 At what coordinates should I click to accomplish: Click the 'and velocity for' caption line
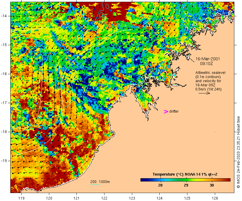point(208,81)
